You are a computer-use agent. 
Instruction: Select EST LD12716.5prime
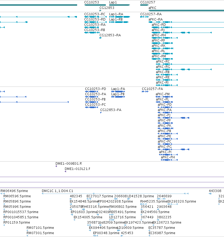click(x=122, y=217)
